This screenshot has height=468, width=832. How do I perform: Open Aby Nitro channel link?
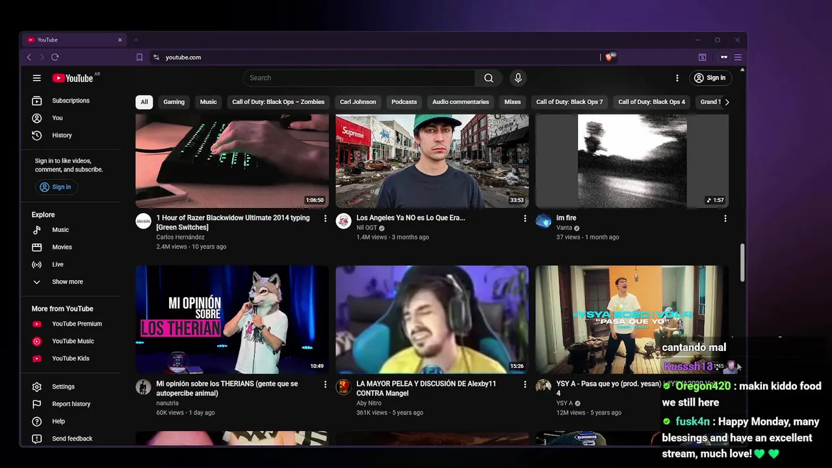tap(369, 403)
